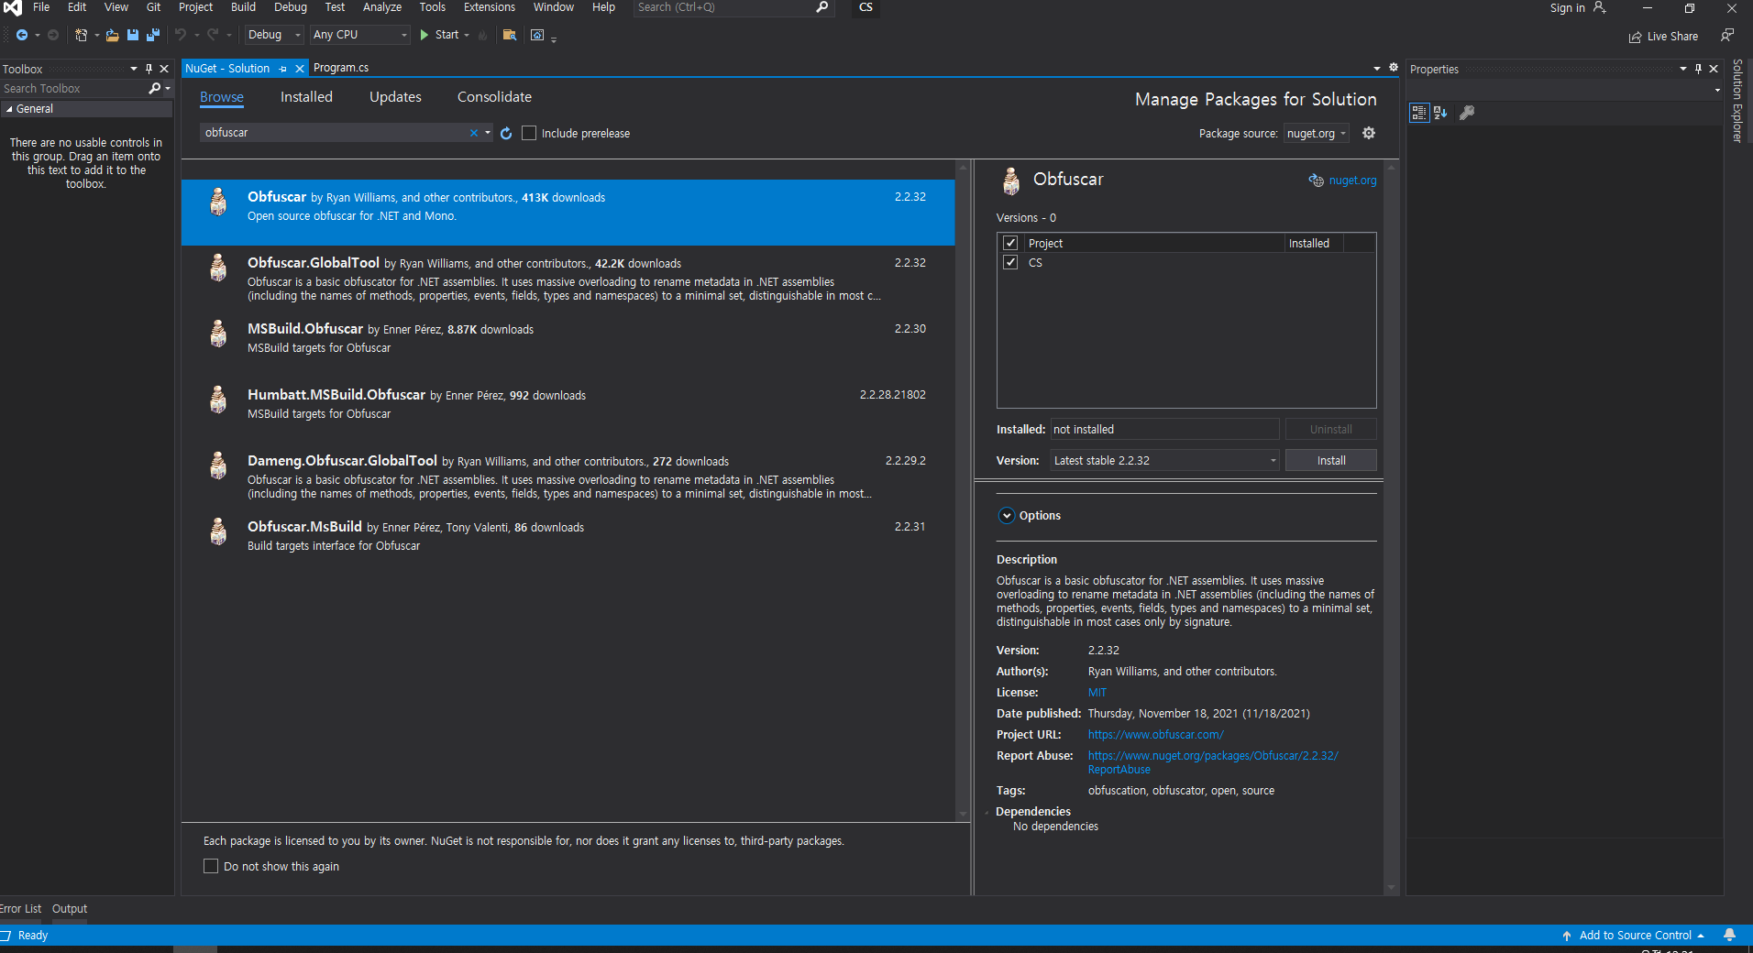1753x953 pixels.
Task: Pin the Toolbox panel
Action: pyautogui.click(x=149, y=69)
